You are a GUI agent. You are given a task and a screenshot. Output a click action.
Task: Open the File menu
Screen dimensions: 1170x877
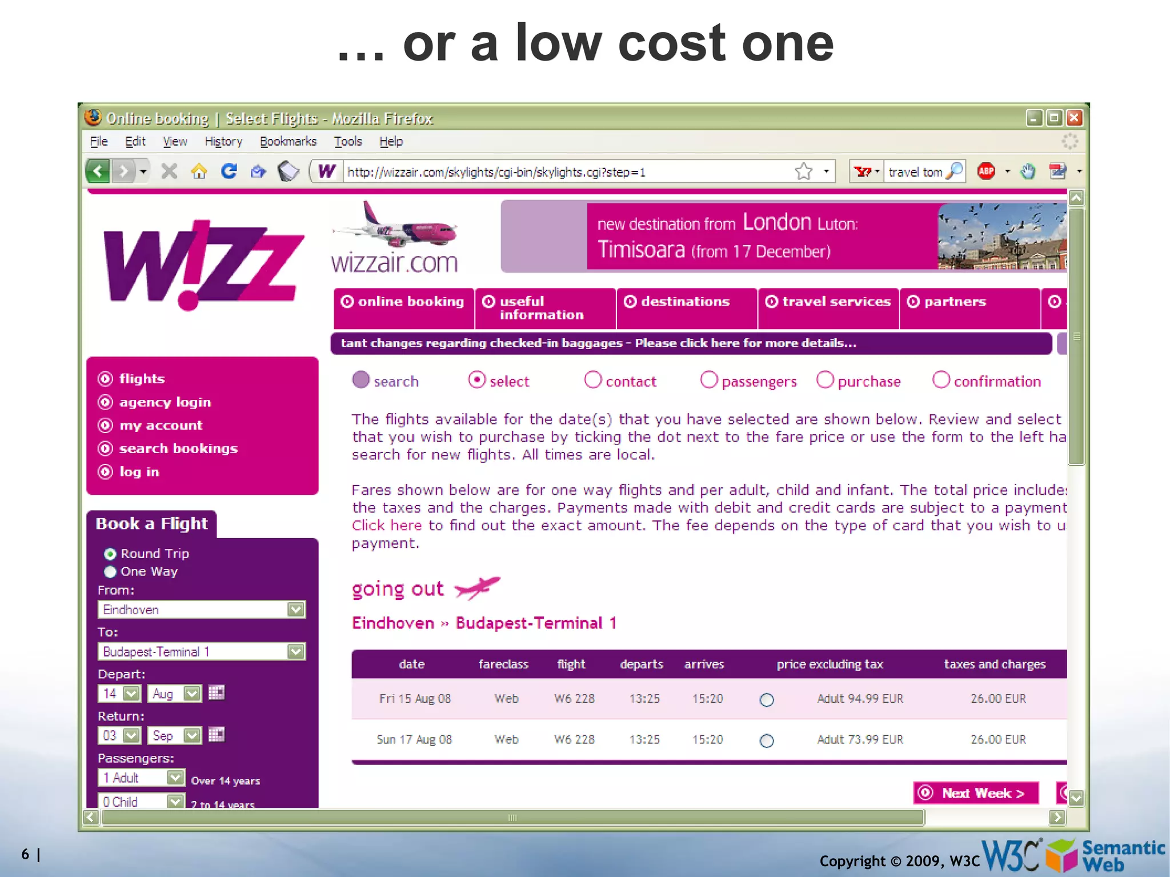(x=99, y=141)
